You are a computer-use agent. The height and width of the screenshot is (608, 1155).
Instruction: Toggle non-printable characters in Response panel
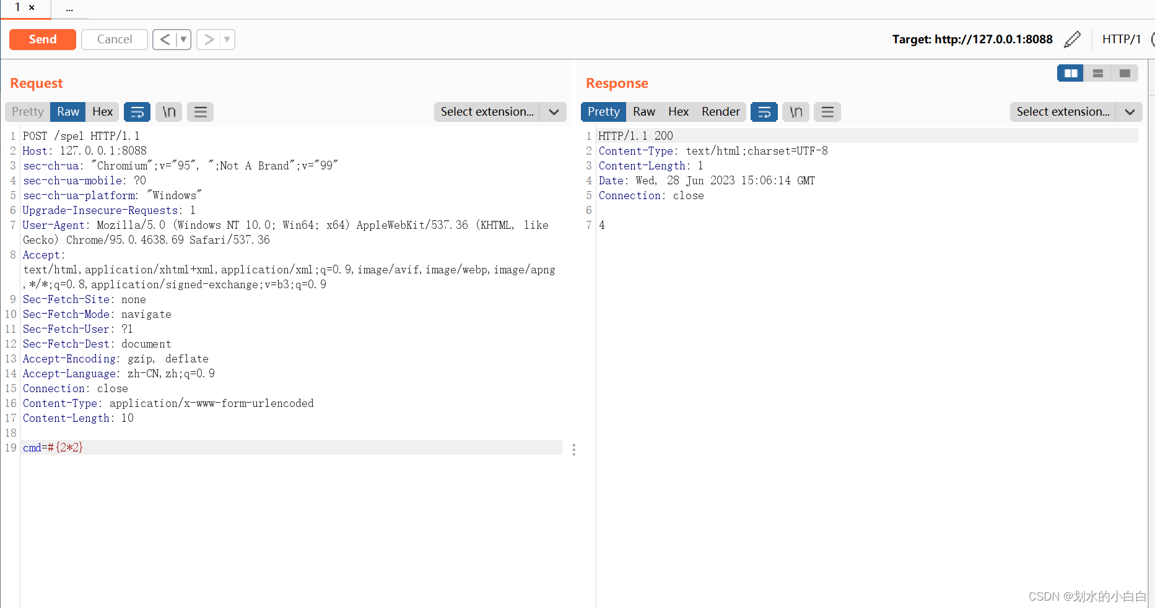click(796, 112)
